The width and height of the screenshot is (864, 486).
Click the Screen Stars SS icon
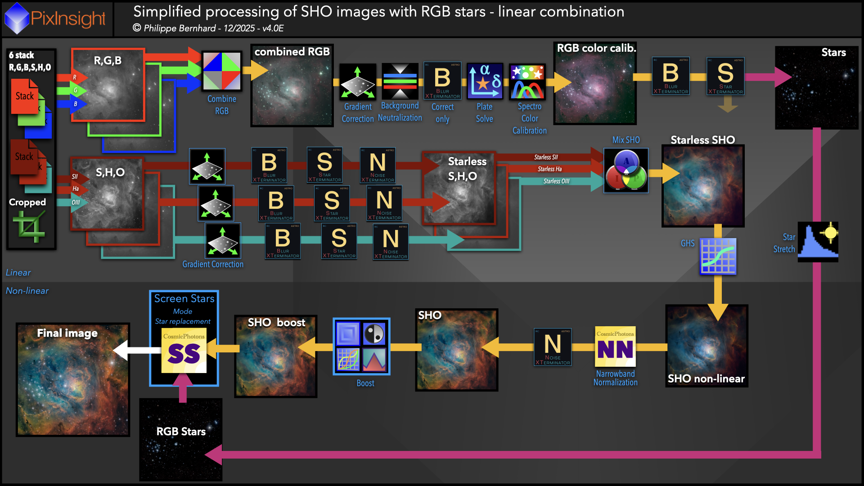point(184,351)
